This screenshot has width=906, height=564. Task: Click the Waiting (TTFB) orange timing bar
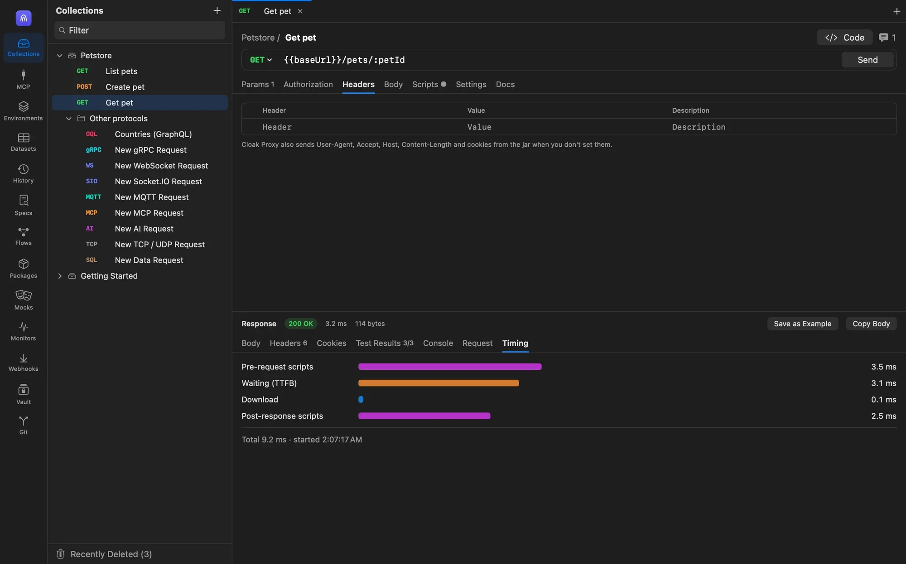(439, 383)
